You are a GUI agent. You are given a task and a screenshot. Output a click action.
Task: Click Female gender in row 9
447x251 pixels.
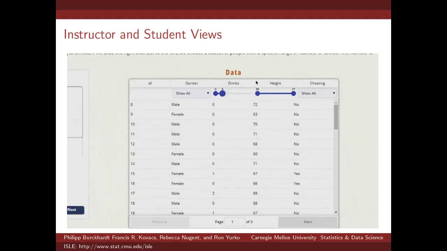177,114
